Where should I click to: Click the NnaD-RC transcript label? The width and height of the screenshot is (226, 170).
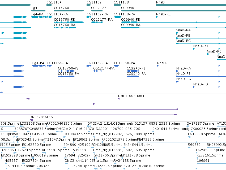pyautogui.click(x=214, y=51)
